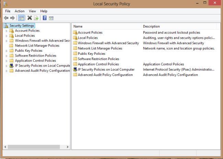This screenshot has width=223, height=159.
Task: Click IP Security Policies icon in list pane
Action: click(x=75, y=70)
